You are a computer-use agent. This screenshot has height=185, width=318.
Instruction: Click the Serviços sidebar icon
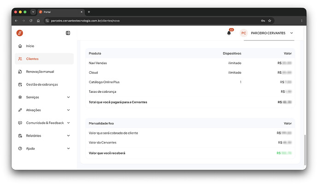pos(20,97)
